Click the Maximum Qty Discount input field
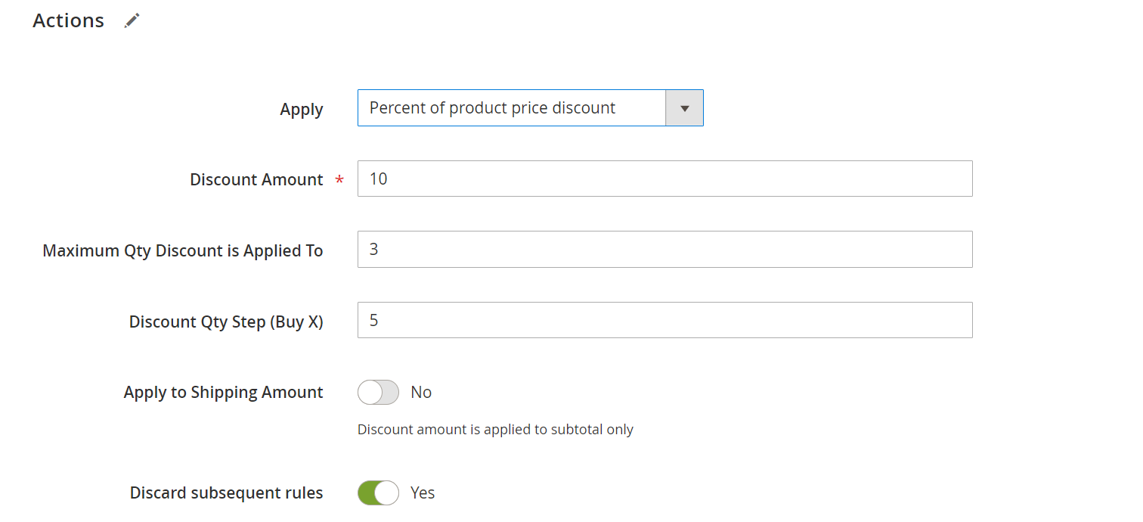The image size is (1143, 522). (x=664, y=250)
